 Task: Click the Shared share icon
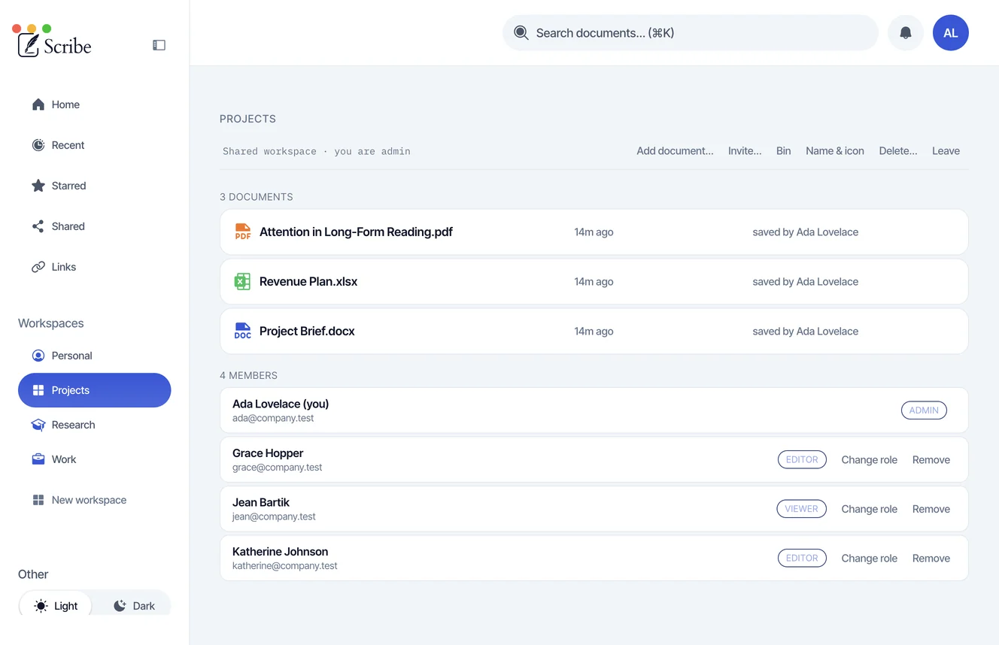click(38, 226)
